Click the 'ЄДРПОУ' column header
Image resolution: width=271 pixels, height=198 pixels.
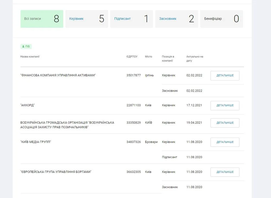point(132,57)
